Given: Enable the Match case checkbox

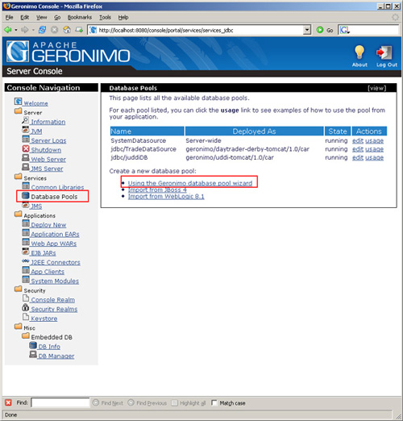Looking at the screenshot, I should [x=214, y=402].
